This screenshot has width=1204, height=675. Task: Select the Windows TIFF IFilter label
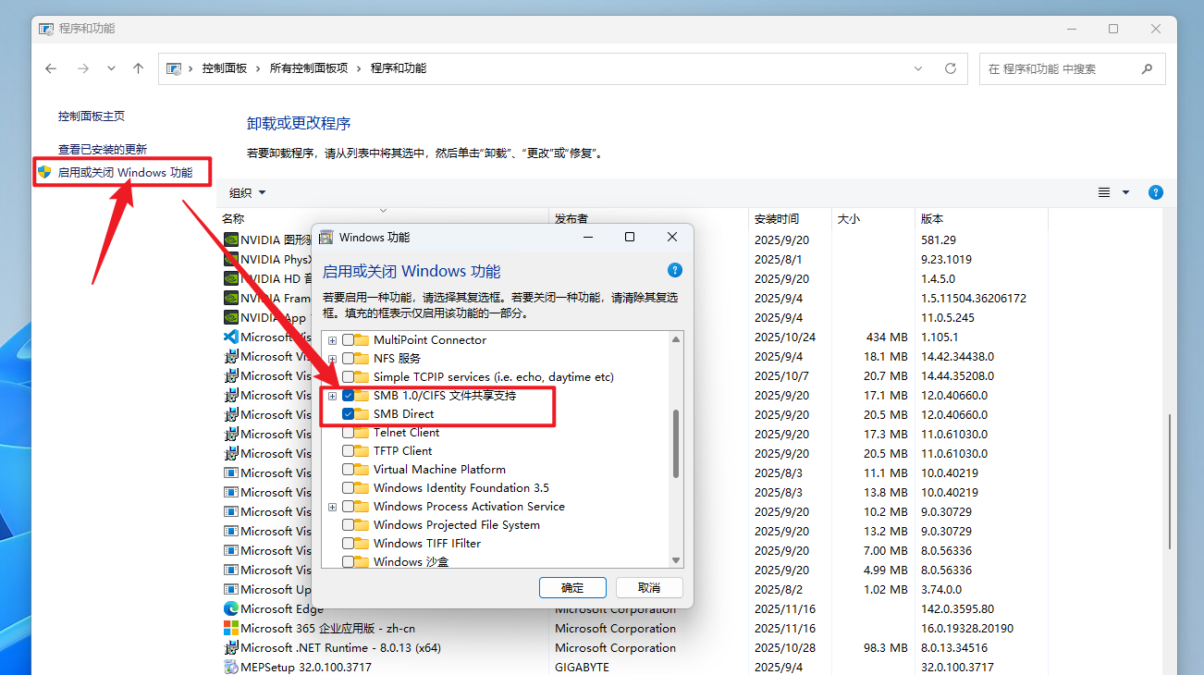(x=427, y=543)
